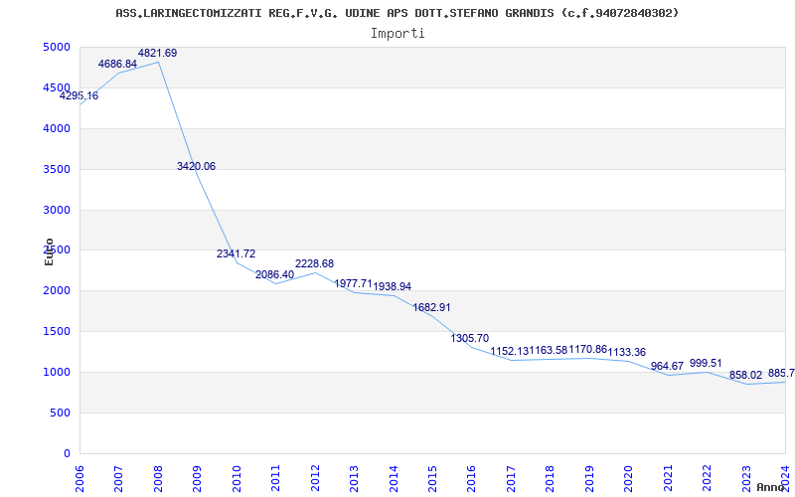Select the 2022 year axis label

pos(708,479)
